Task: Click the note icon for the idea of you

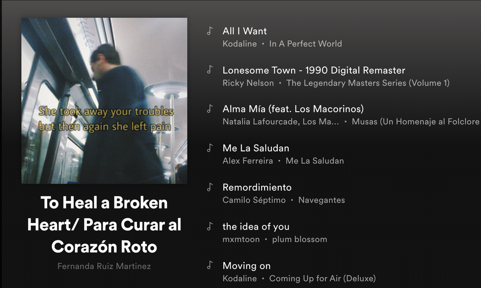Action: point(210,227)
